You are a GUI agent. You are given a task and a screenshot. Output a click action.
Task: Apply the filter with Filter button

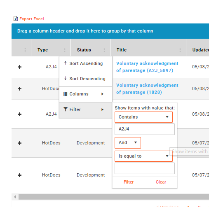coord(129,182)
